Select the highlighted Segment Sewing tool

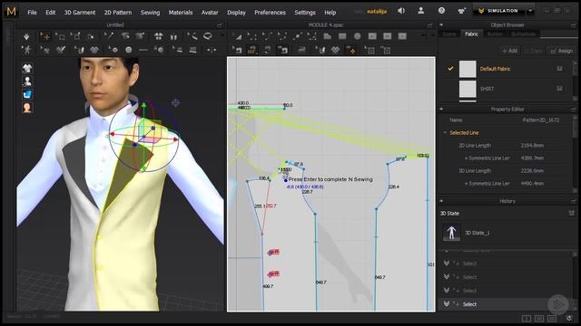point(252,50)
